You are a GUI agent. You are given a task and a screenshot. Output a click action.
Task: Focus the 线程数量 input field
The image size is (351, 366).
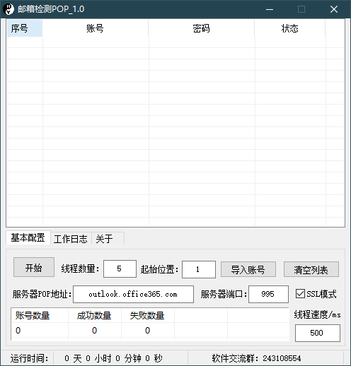click(x=120, y=268)
